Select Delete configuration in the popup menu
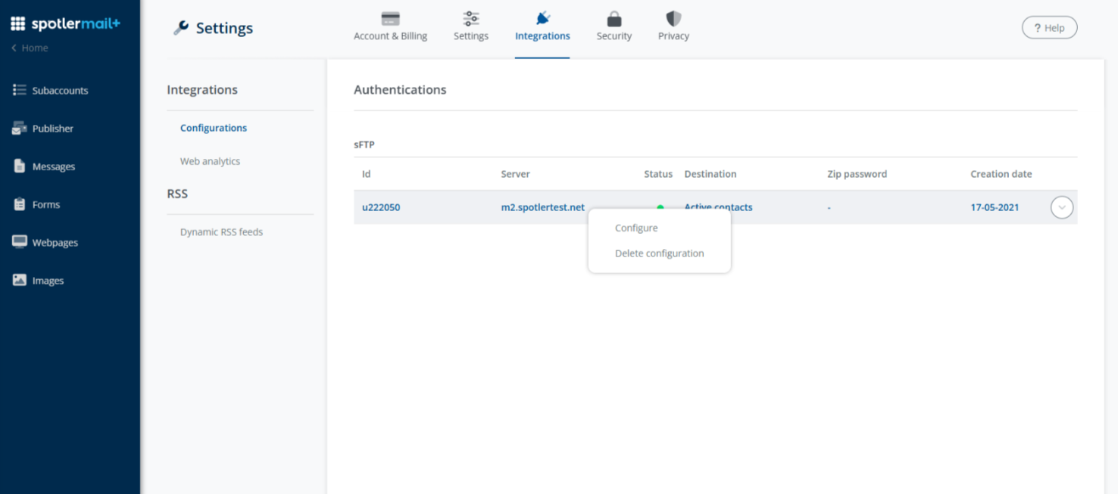This screenshot has width=1118, height=494. pos(659,253)
